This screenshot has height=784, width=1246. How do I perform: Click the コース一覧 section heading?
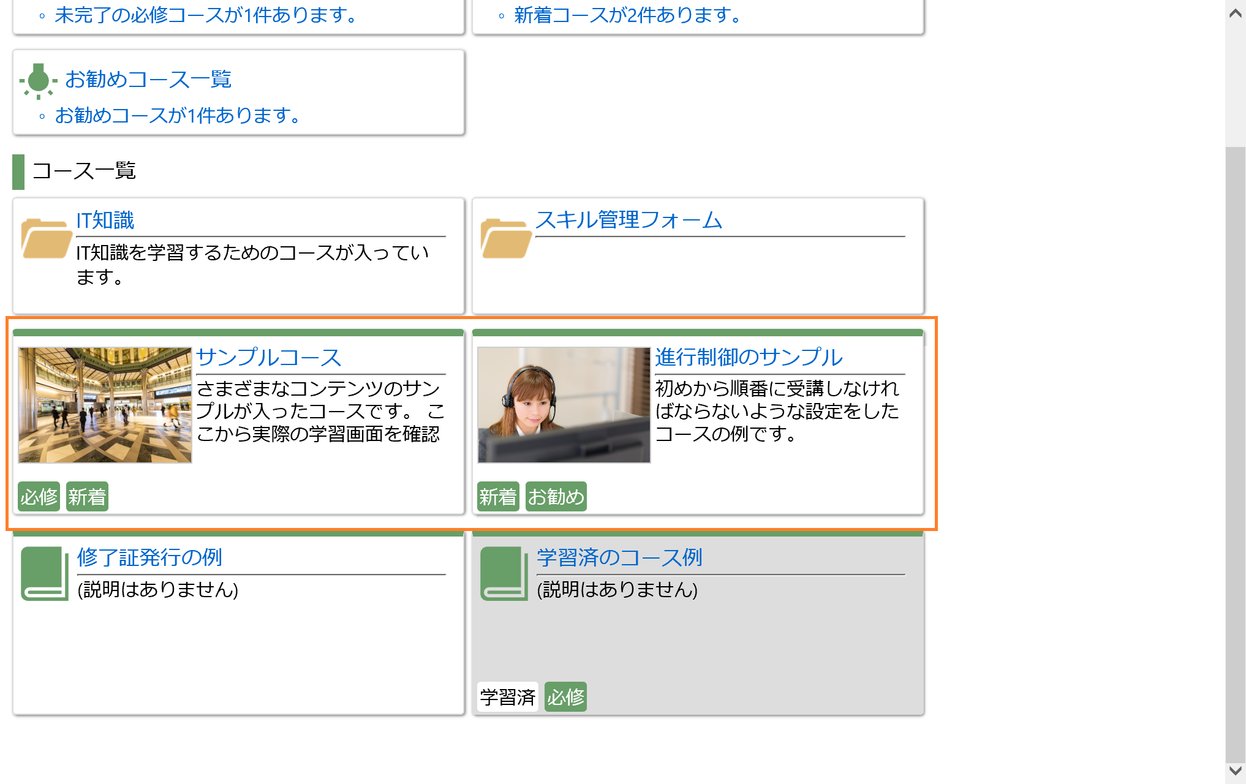click(84, 171)
